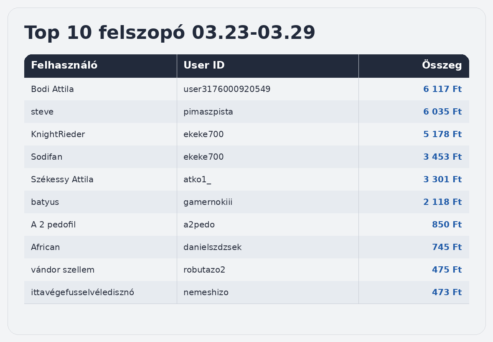Select the gamernokiii user ID
The height and width of the screenshot is (342, 493).
point(208,202)
